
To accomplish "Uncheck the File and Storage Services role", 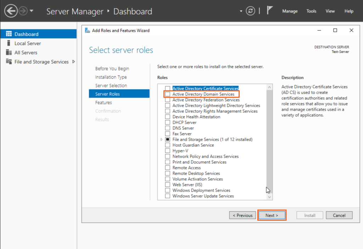I will click(x=167, y=139).
